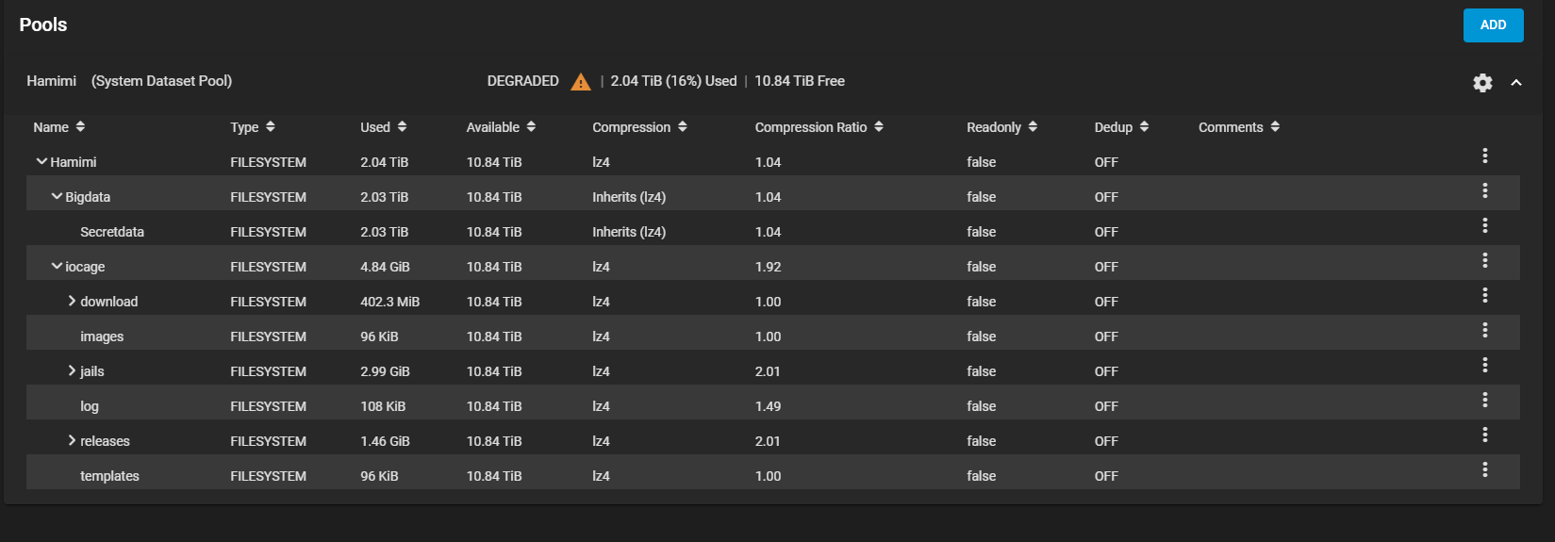The width and height of the screenshot is (1555, 542).
Task: Expand the jails dataset node
Action: 72,371
